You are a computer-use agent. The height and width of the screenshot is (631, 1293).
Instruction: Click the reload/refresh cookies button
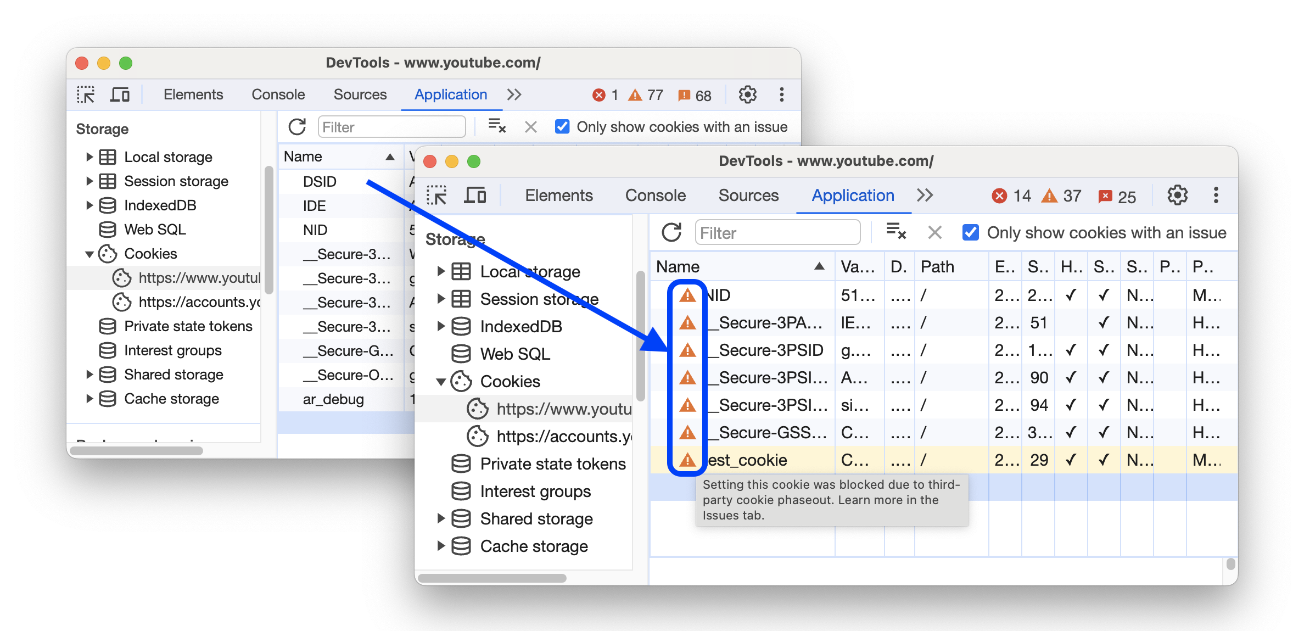[673, 232]
